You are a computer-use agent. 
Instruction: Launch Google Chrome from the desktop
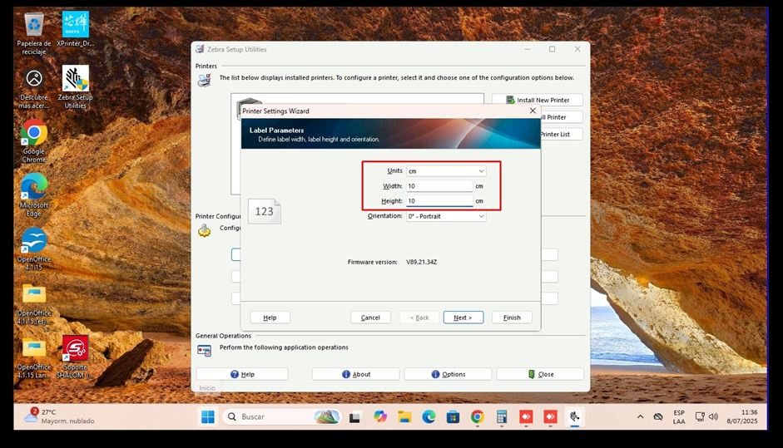34,133
